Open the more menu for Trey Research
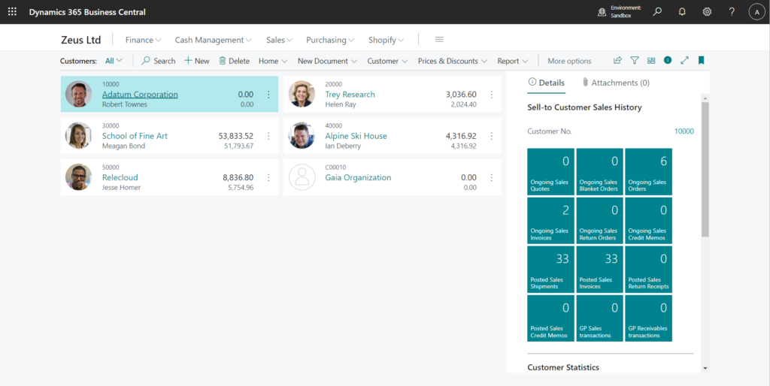Screen dimensions: 770x386 pyautogui.click(x=492, y=95)
